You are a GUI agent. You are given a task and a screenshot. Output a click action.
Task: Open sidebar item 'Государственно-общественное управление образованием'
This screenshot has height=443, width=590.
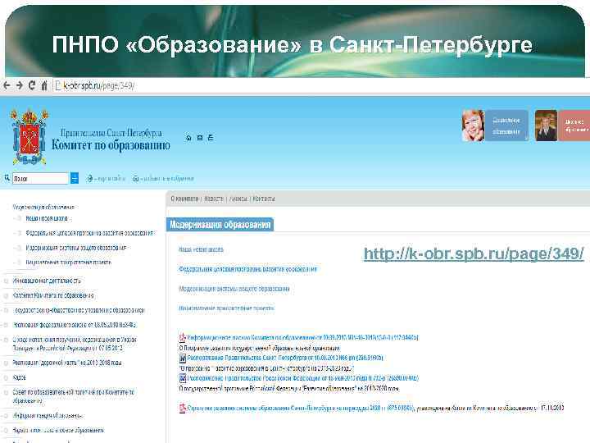click(x=79, y=310)
